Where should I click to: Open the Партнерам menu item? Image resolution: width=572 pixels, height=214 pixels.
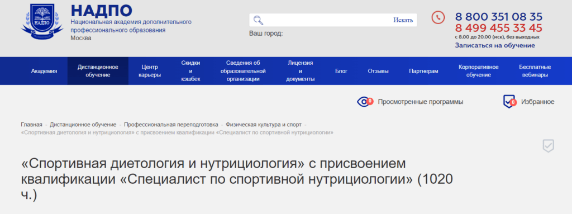click(423, 71)
